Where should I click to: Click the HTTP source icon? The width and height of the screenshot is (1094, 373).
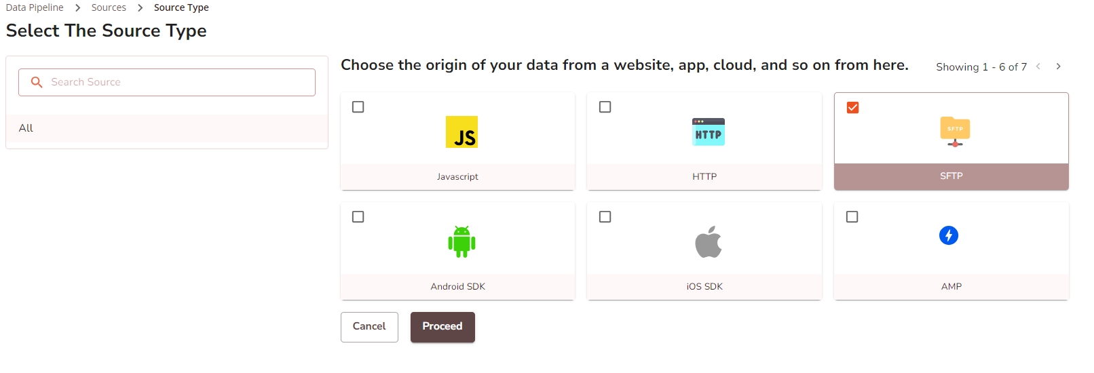click(x=708, y=132)
